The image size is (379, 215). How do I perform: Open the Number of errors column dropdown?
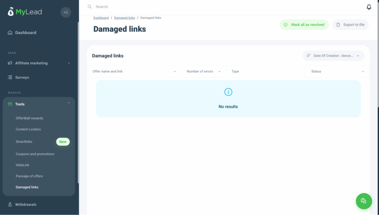pyautogui.click(x=219, y=71)
